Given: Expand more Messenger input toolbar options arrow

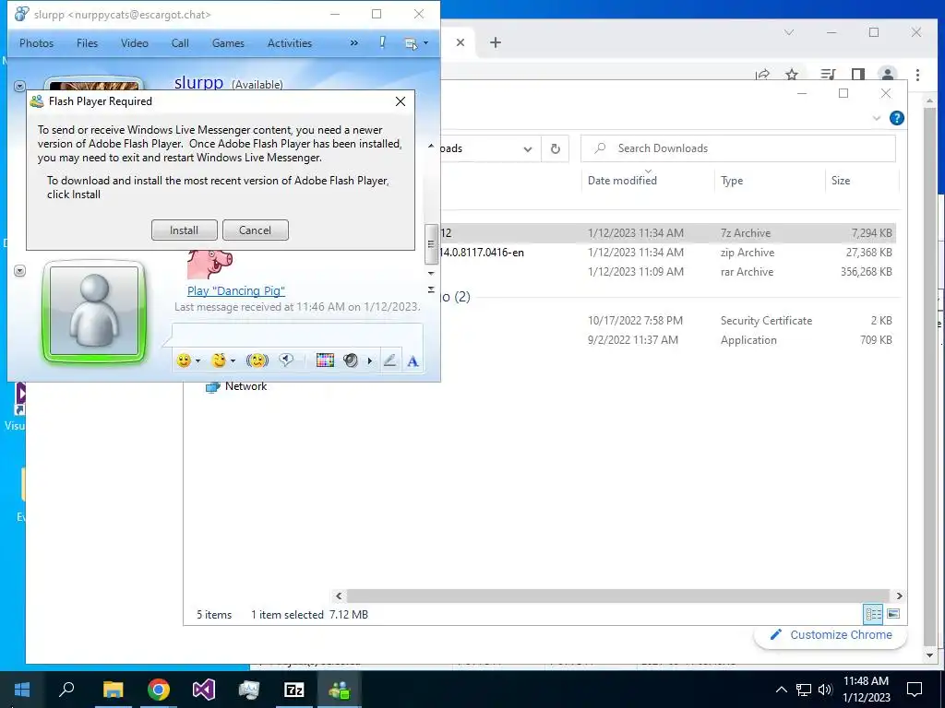Looking at the screenshot, I should coord(369,361).
